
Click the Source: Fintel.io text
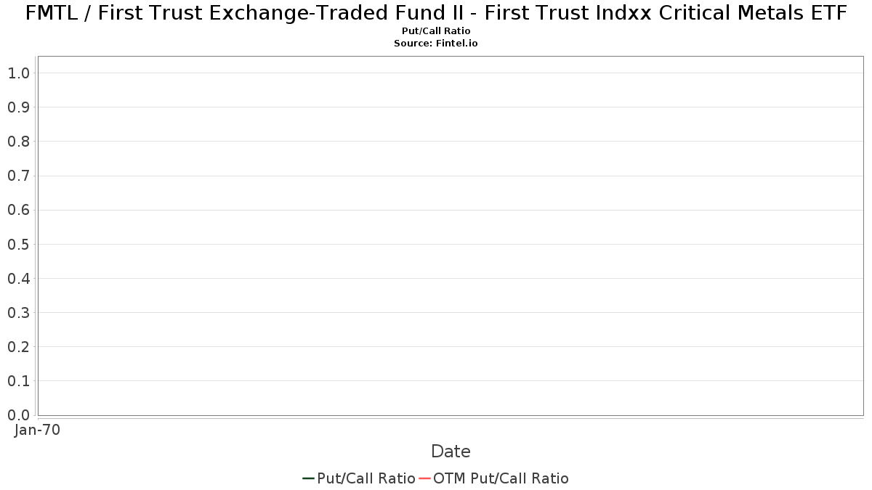pyautogui.click(x=436, y=44)
